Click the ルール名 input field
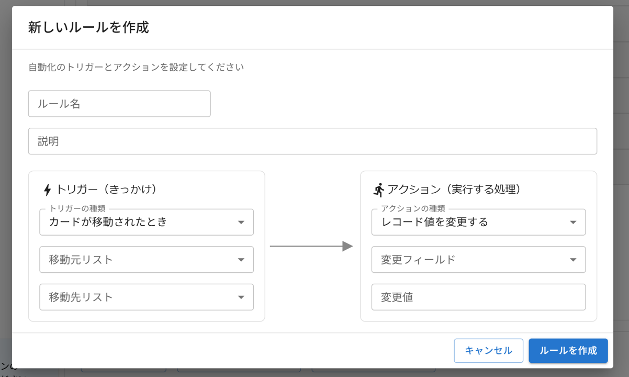Viewport: 629px width, 377px height. click(119, 103)
